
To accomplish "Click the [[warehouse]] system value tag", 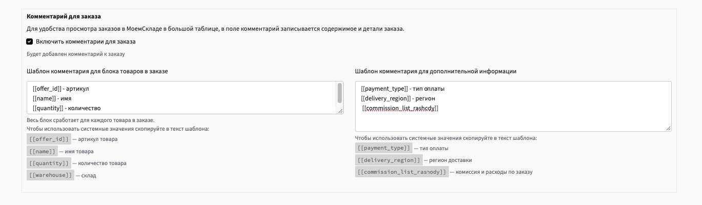I will [x=51, y=175].
